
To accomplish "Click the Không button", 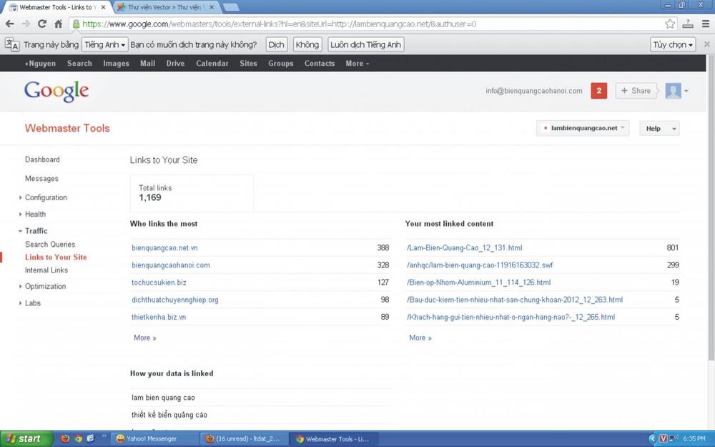I will click(x=307, y=44).
